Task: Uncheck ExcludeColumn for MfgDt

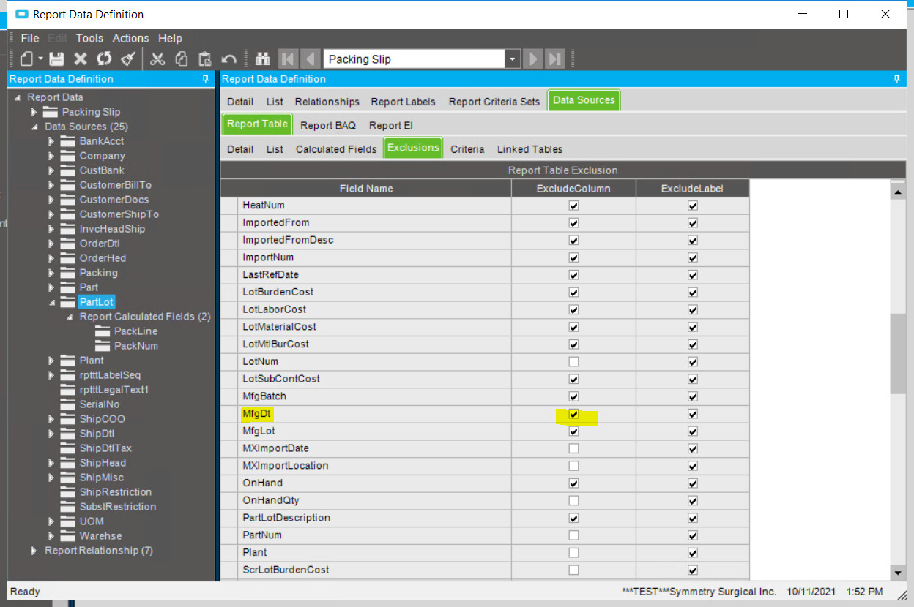Action: 573,414
